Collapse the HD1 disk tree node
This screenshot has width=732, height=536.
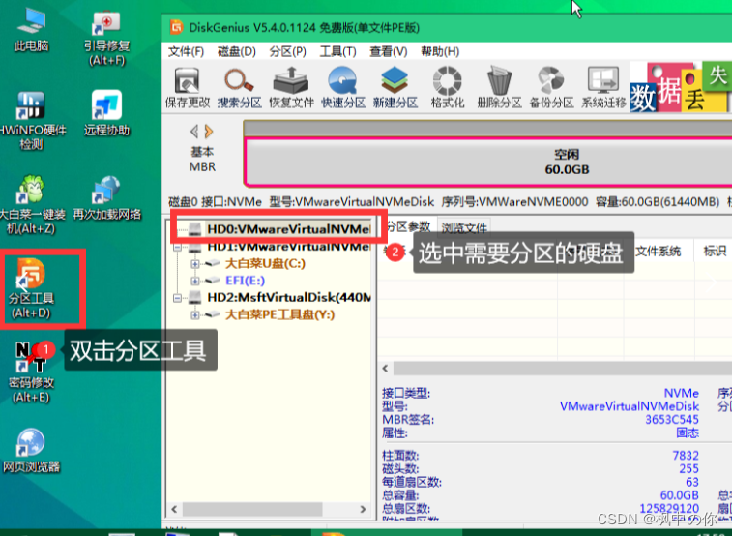pos(177,247)
